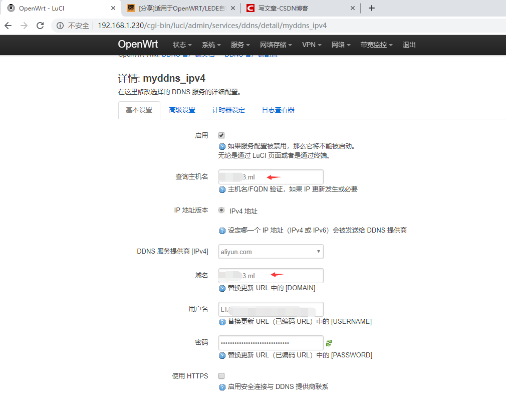
Task: Uncheck the 启用 checkbox
Action: [221, 135]
